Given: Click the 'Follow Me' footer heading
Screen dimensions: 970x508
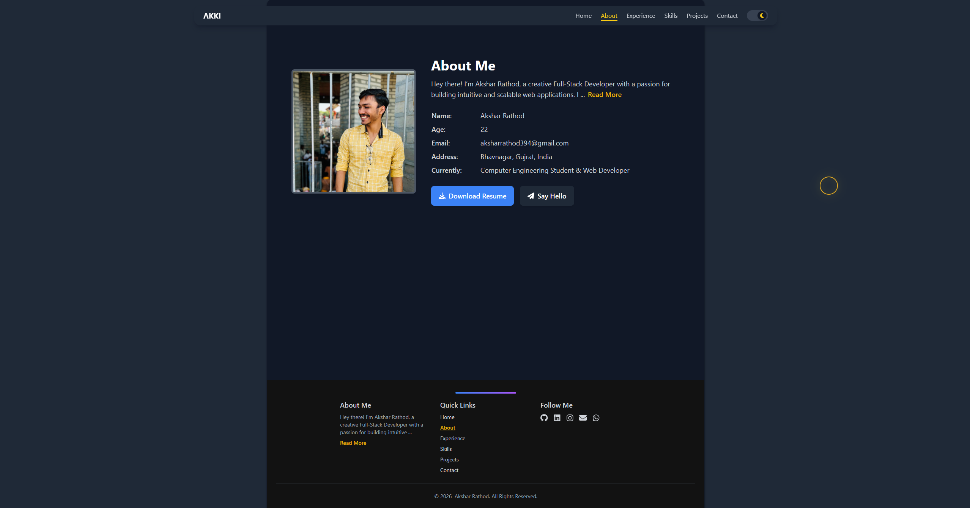Looking at the screenshot, I should point(556,405).
